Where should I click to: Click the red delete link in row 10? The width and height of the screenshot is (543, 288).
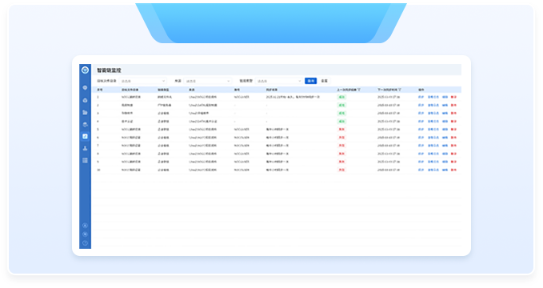point(453,170)
